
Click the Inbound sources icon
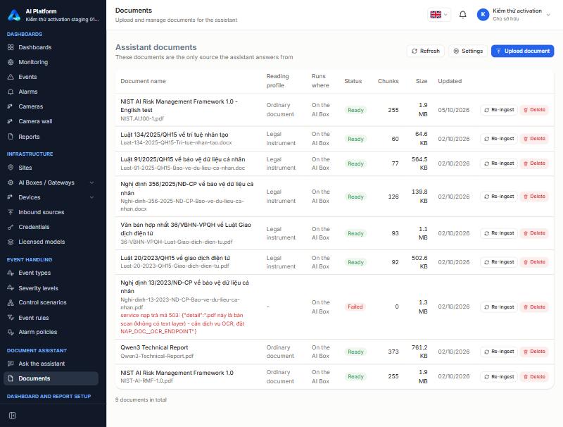pyautogui.click(x=11, y=212)
